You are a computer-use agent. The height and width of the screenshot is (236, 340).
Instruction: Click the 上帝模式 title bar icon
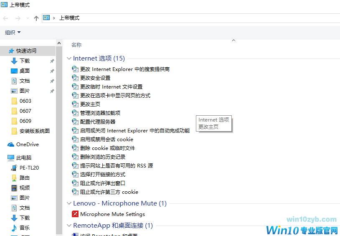point(4,5)
